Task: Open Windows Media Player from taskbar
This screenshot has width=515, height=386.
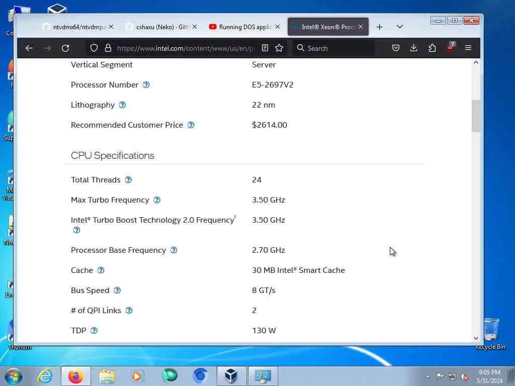Action: point(137,376)
